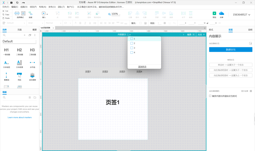
Task: Switch to the 样式 Style tab
Action: tap(211, 30)
